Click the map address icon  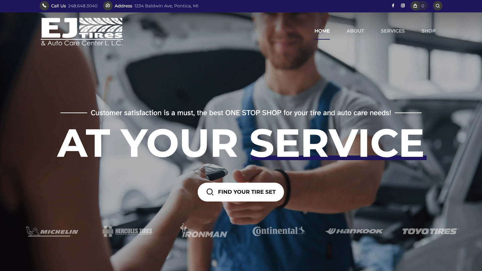107,6
